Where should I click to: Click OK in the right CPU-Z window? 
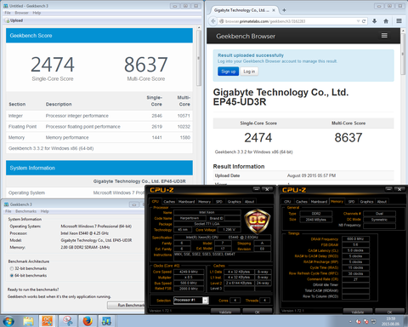[x=390, y=312]
